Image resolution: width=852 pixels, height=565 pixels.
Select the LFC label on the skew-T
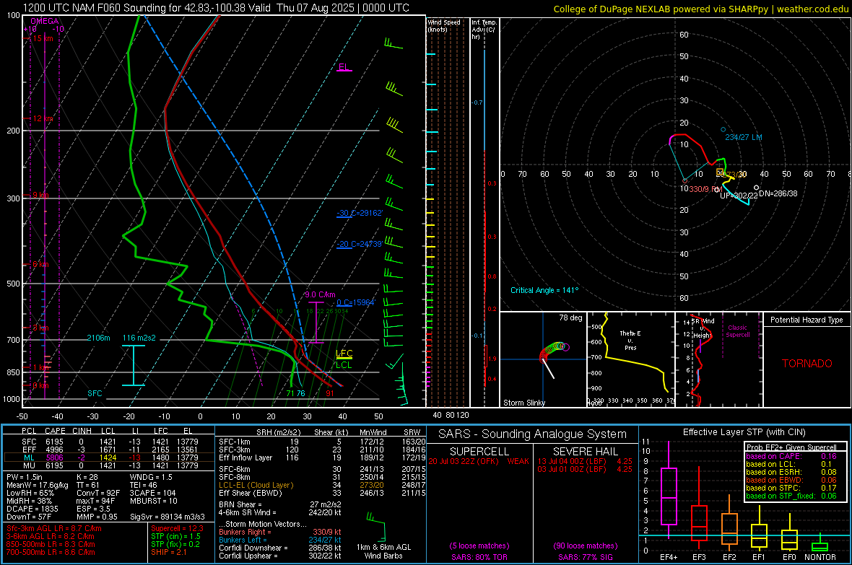[344, 353]
